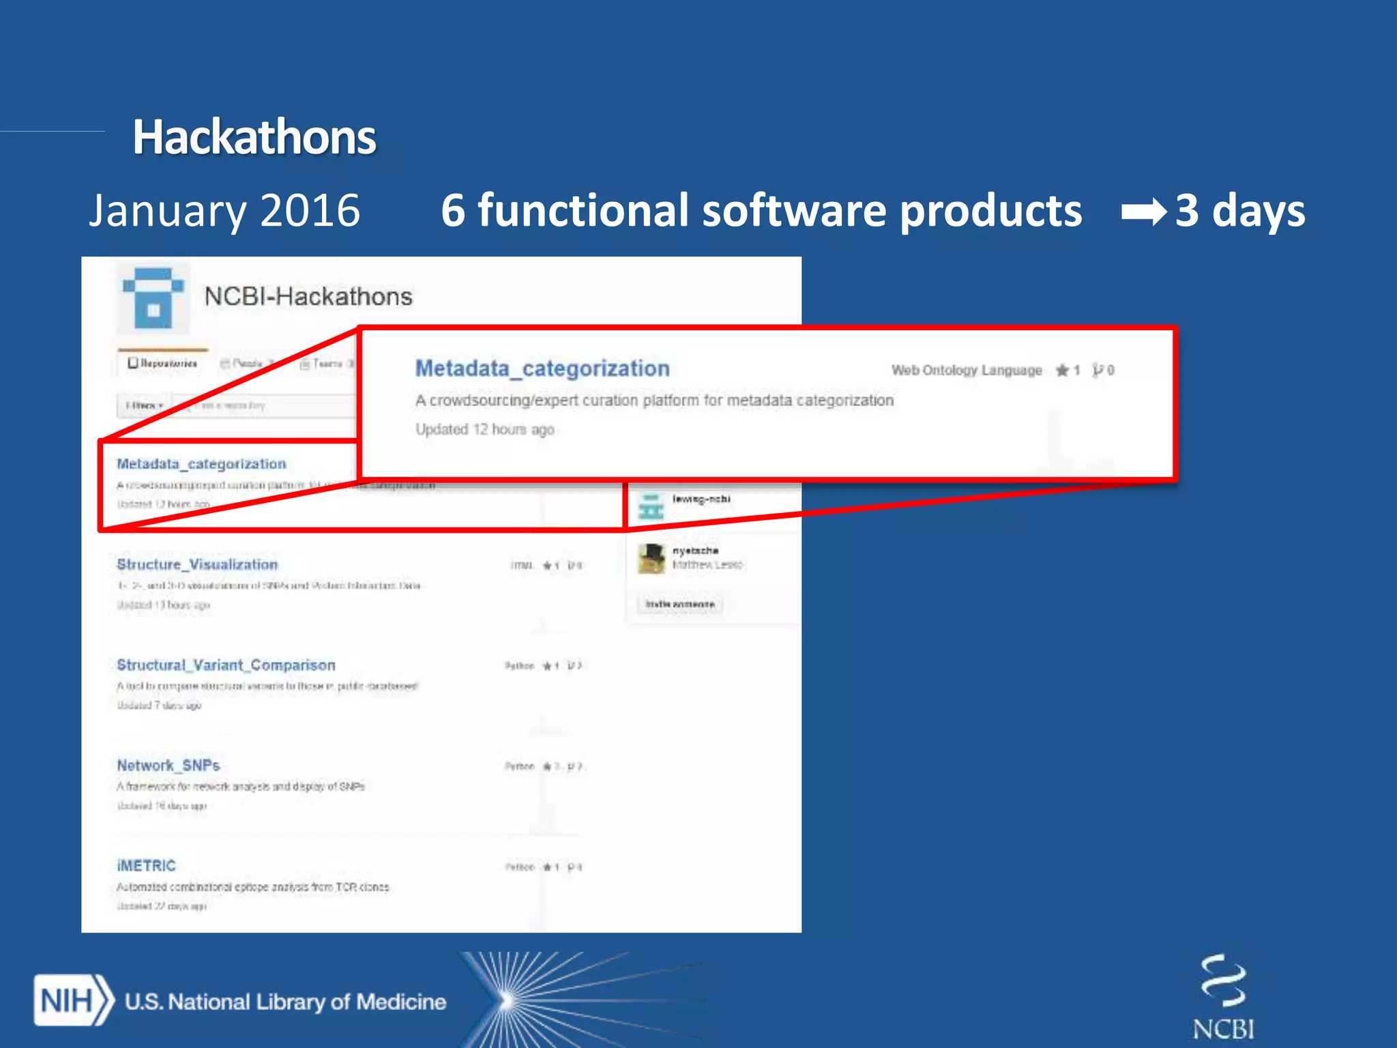Click fork icon in enlarged Metadata_categorization row

pyautogui.click(x=1098, y=370)
